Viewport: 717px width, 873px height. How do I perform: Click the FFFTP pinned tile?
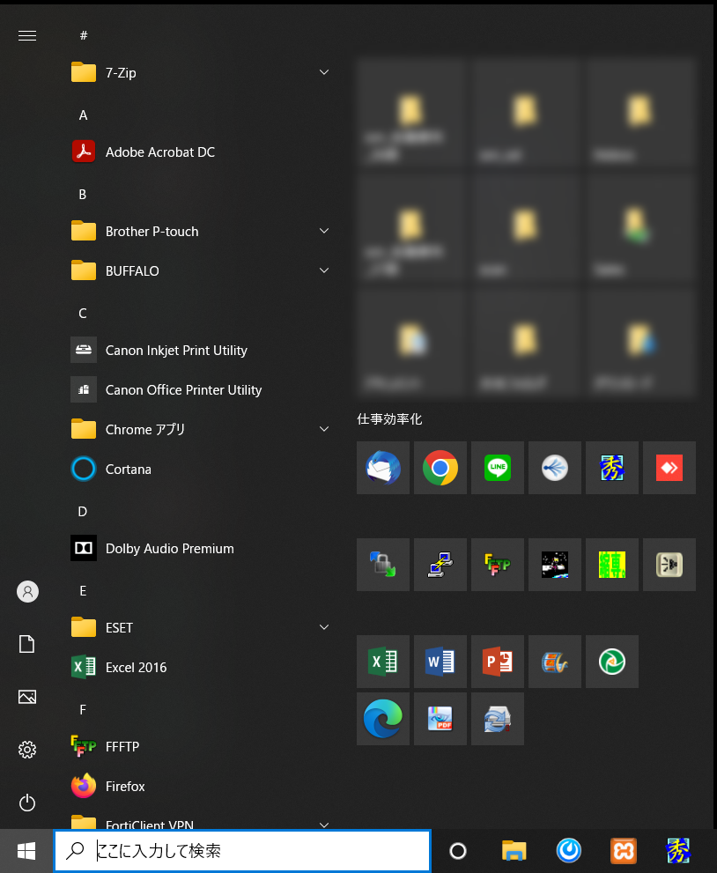pos(498,565)
